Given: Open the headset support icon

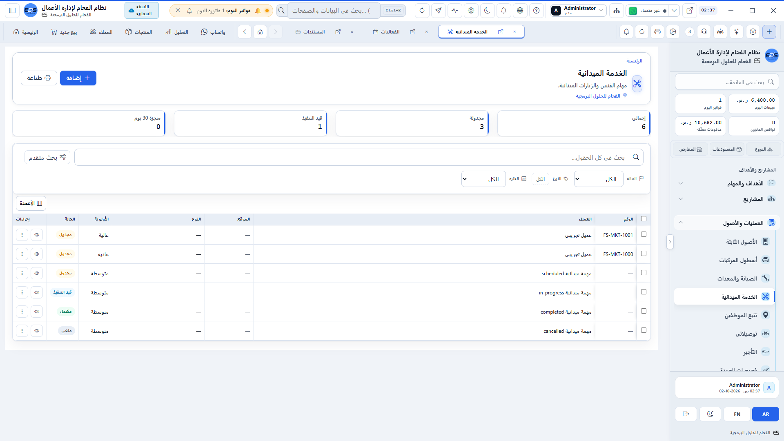Looking at the screenshot, I should (x=704, y=32).
